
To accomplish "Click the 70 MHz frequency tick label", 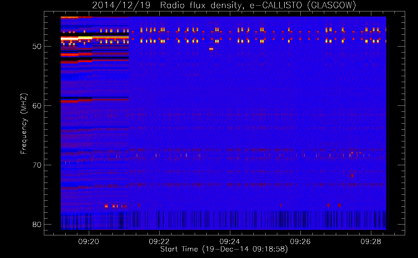I will coord(37,165).
